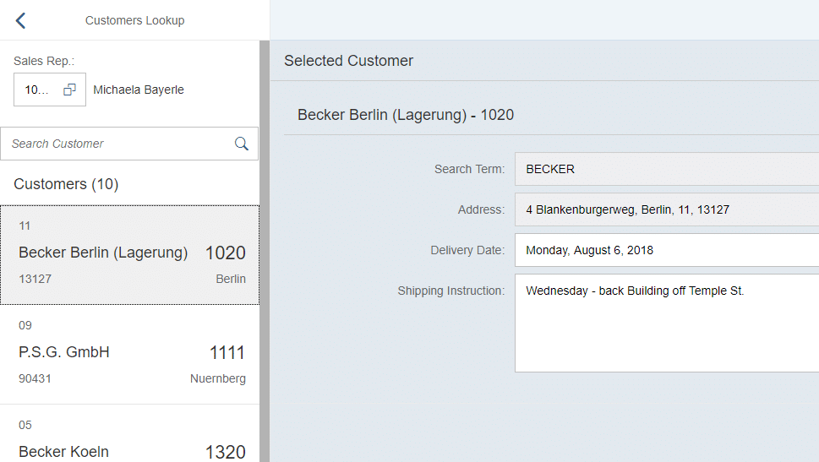Select P.S.G. GmbH customer entry
Viewport: 819px width, 462px height.
coord(129,355)
